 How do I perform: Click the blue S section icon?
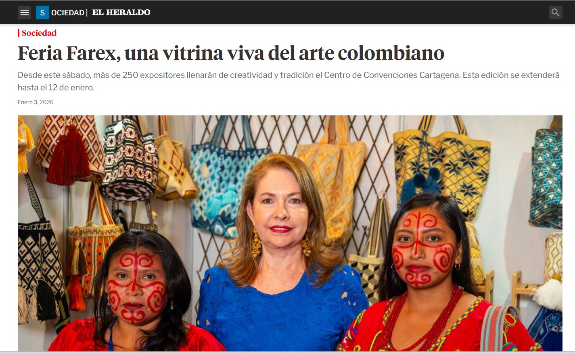click(x=42, y=13)
